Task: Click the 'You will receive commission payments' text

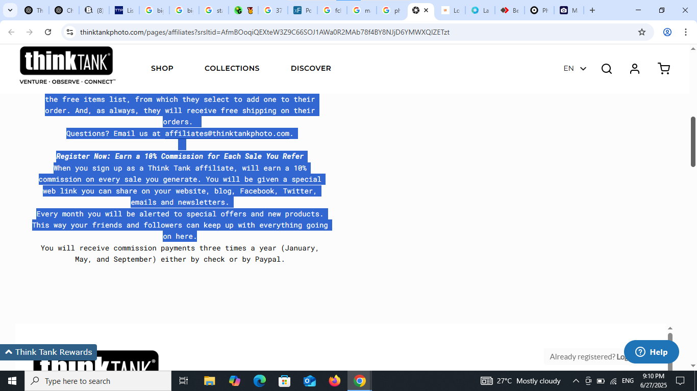Action: tap(180, 254)
